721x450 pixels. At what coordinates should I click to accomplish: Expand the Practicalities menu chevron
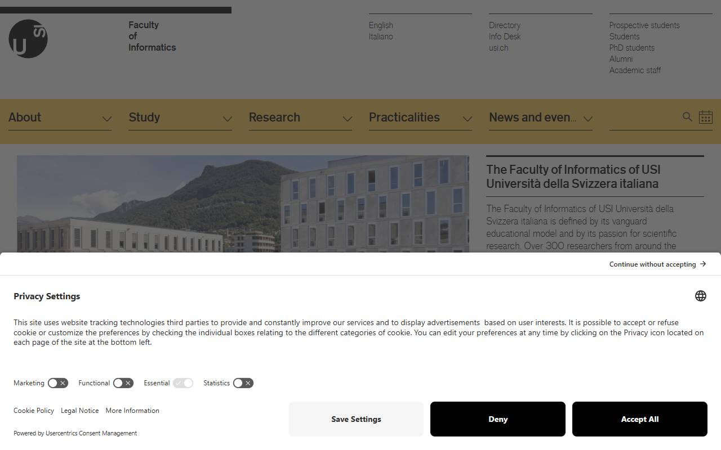468,119
